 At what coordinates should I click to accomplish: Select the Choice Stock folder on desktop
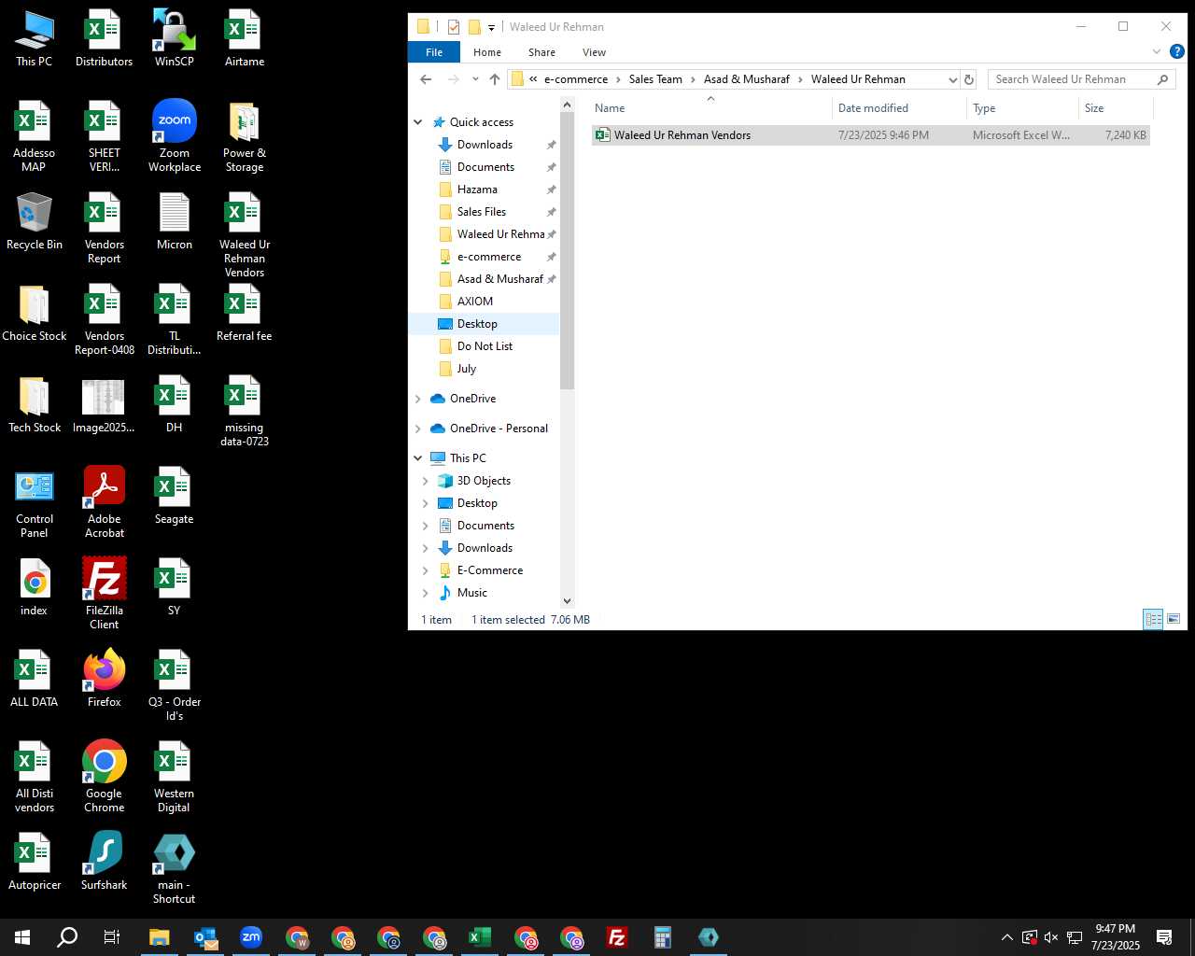point(35,313)
